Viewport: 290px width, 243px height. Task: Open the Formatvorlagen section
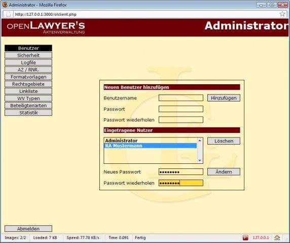(28, 77)
